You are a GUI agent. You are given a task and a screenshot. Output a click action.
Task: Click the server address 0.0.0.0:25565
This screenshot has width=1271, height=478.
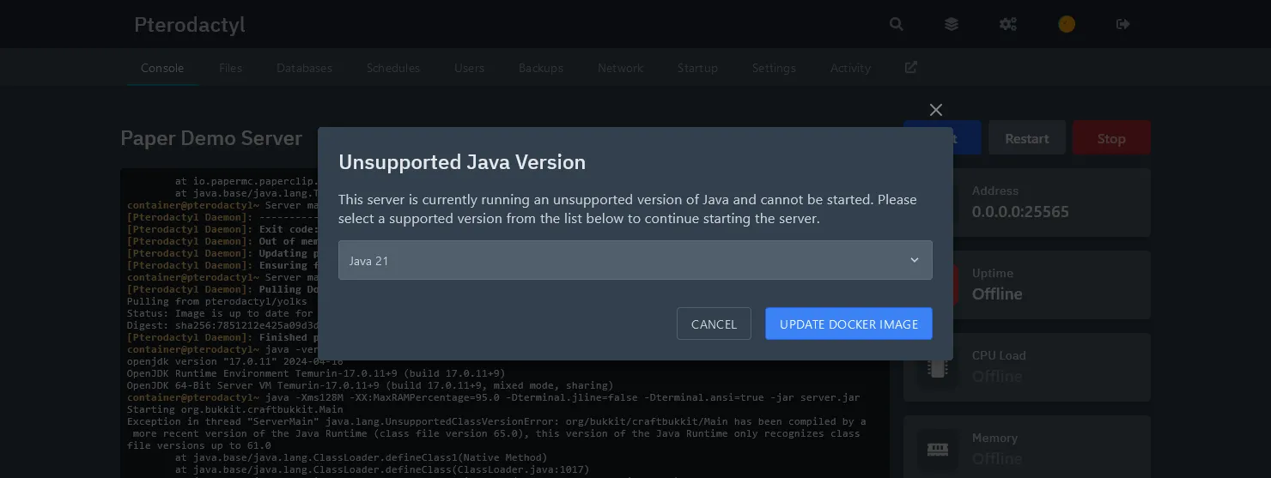(1020, 211)
